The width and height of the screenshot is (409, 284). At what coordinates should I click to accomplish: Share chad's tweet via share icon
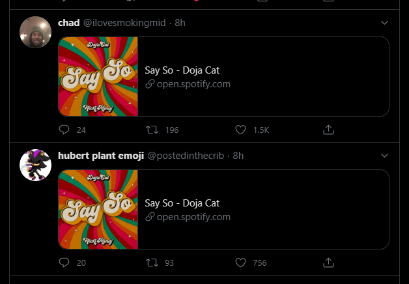point(329,130)
